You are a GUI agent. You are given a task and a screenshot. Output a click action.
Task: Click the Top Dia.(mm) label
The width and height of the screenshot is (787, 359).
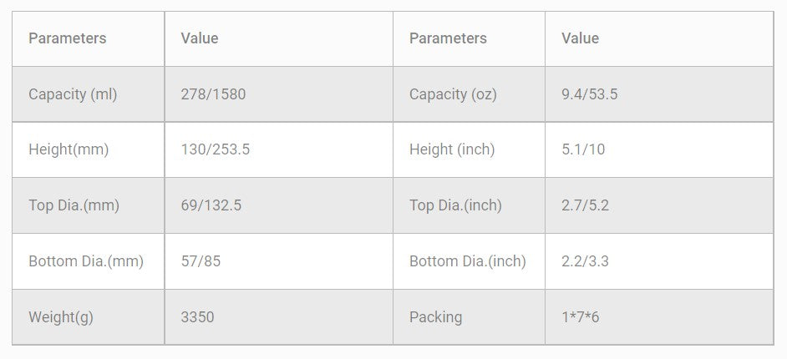74,205
